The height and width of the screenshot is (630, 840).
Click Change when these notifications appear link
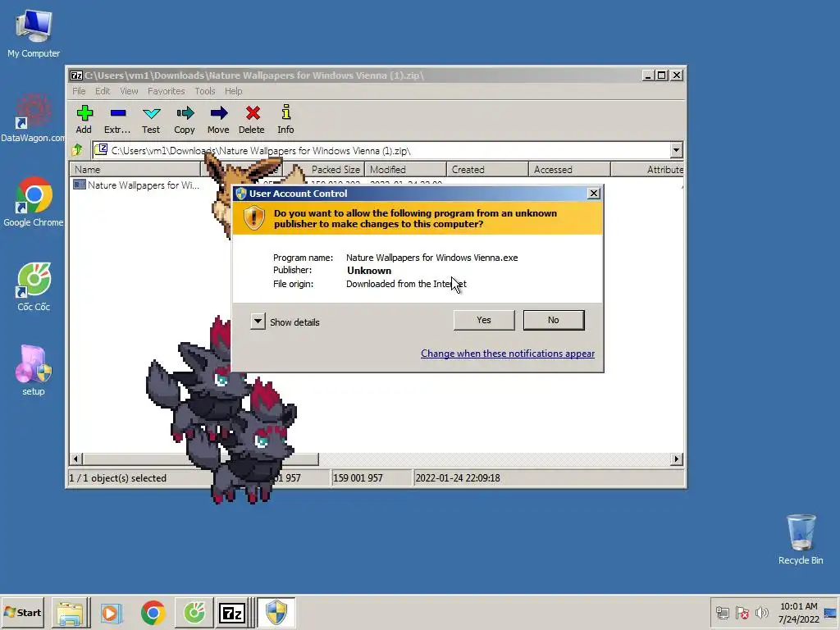click(x=507, y=354)
